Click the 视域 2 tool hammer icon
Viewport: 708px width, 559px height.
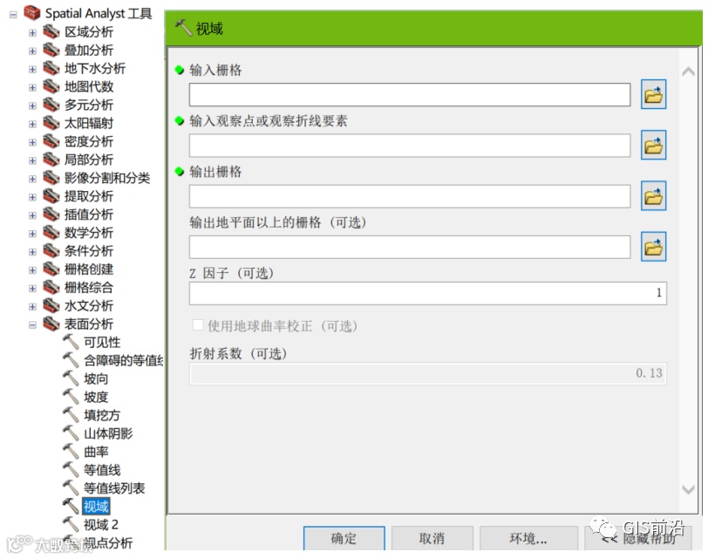(71, 525)
